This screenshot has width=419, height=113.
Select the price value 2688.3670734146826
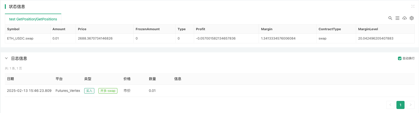pos(95,39)
